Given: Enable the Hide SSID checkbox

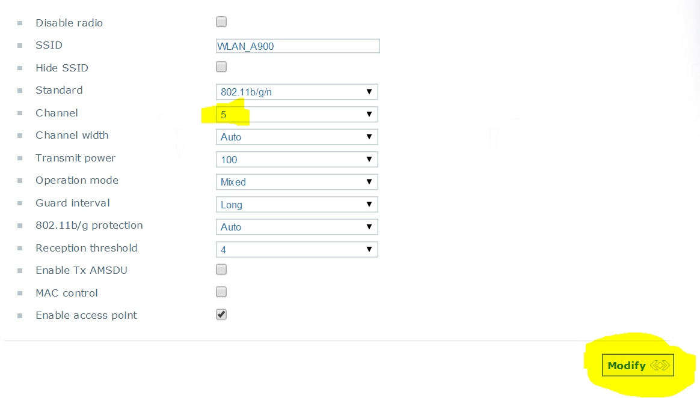Looking at the screenshot, I should (x=221, y=67).
